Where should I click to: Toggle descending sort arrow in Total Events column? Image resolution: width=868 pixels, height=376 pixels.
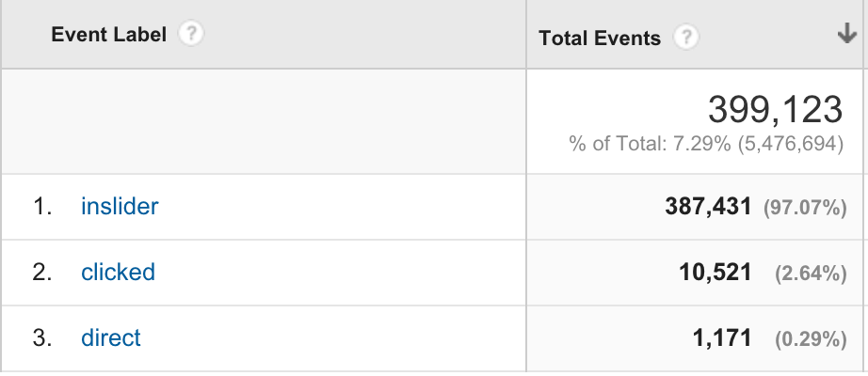pyautogui.click(x=847, y=35)
